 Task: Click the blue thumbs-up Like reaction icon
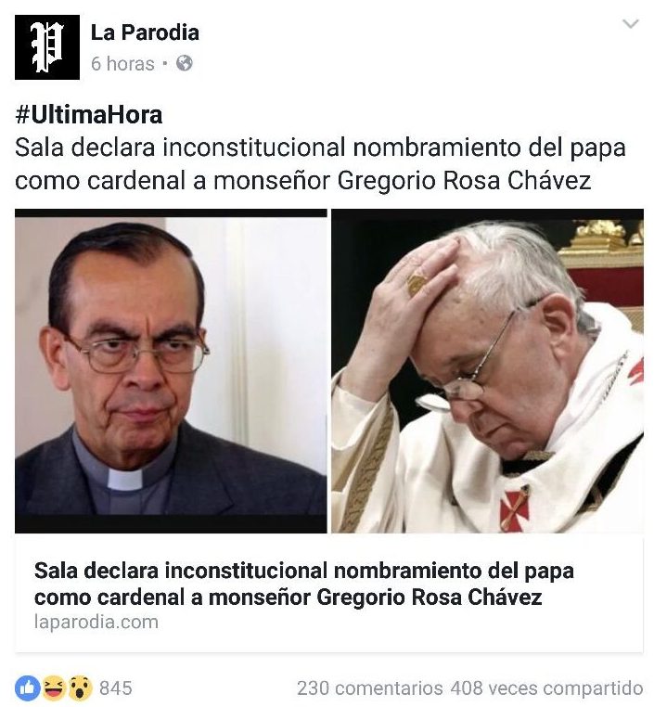coord(28,688)
